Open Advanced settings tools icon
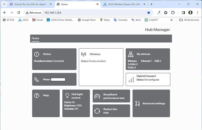202x130 pixels. (x=138, y=103)
